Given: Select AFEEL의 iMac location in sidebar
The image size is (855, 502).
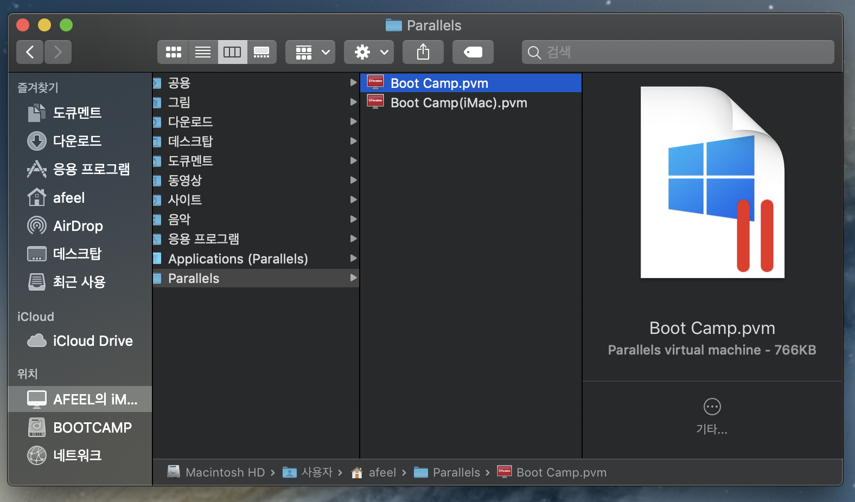Looking at the screenshot, I should point(80,399).
